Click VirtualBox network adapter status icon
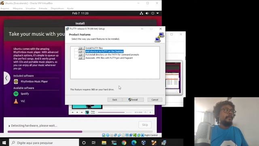Viewport: 259px width, 146px height. (x=115, y=135)
